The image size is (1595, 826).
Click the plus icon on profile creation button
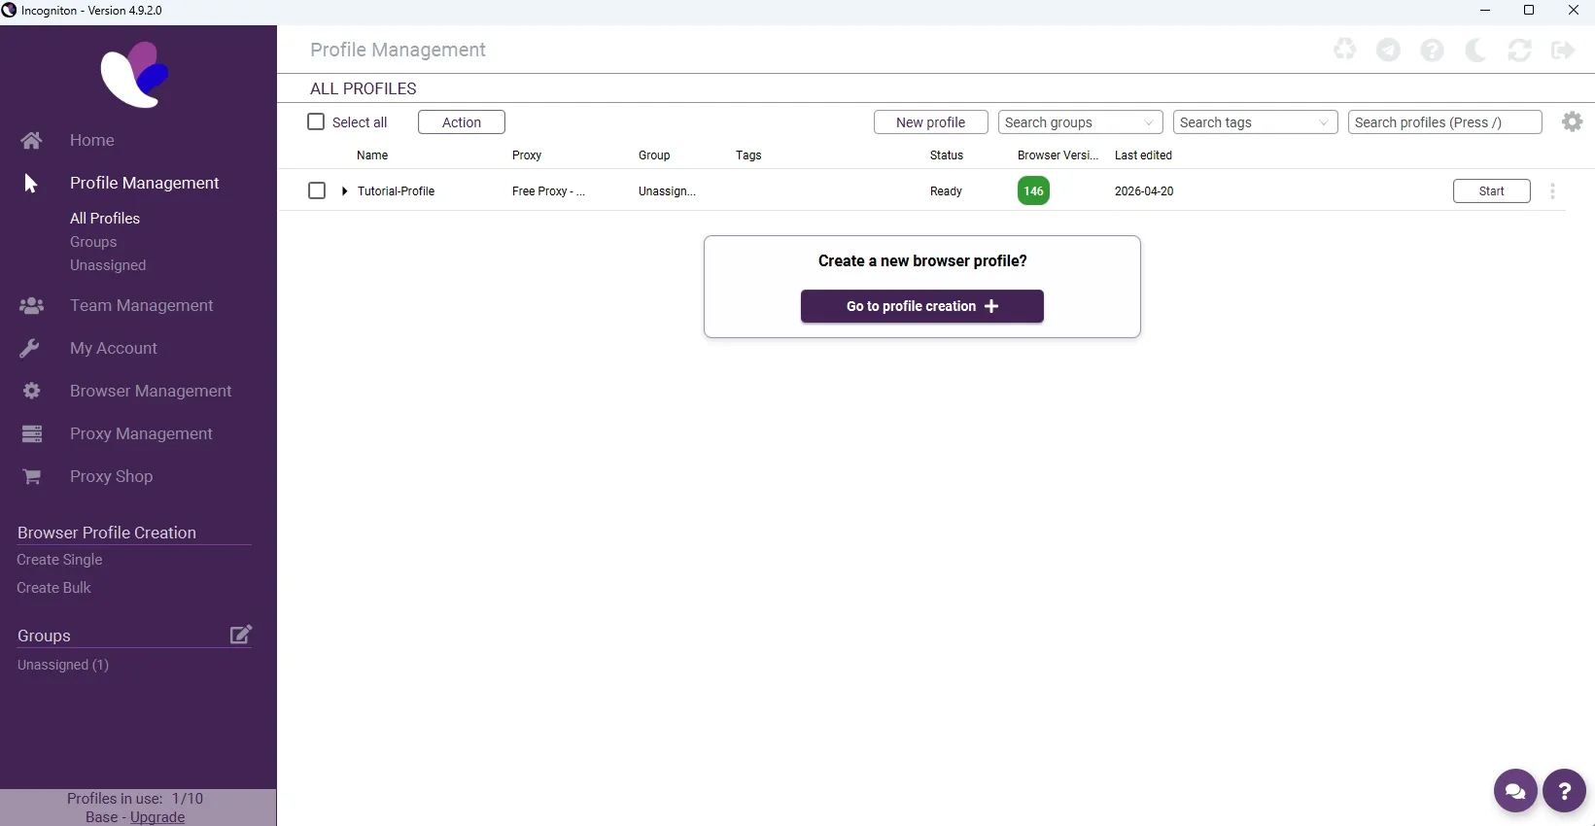pos(991,306)
